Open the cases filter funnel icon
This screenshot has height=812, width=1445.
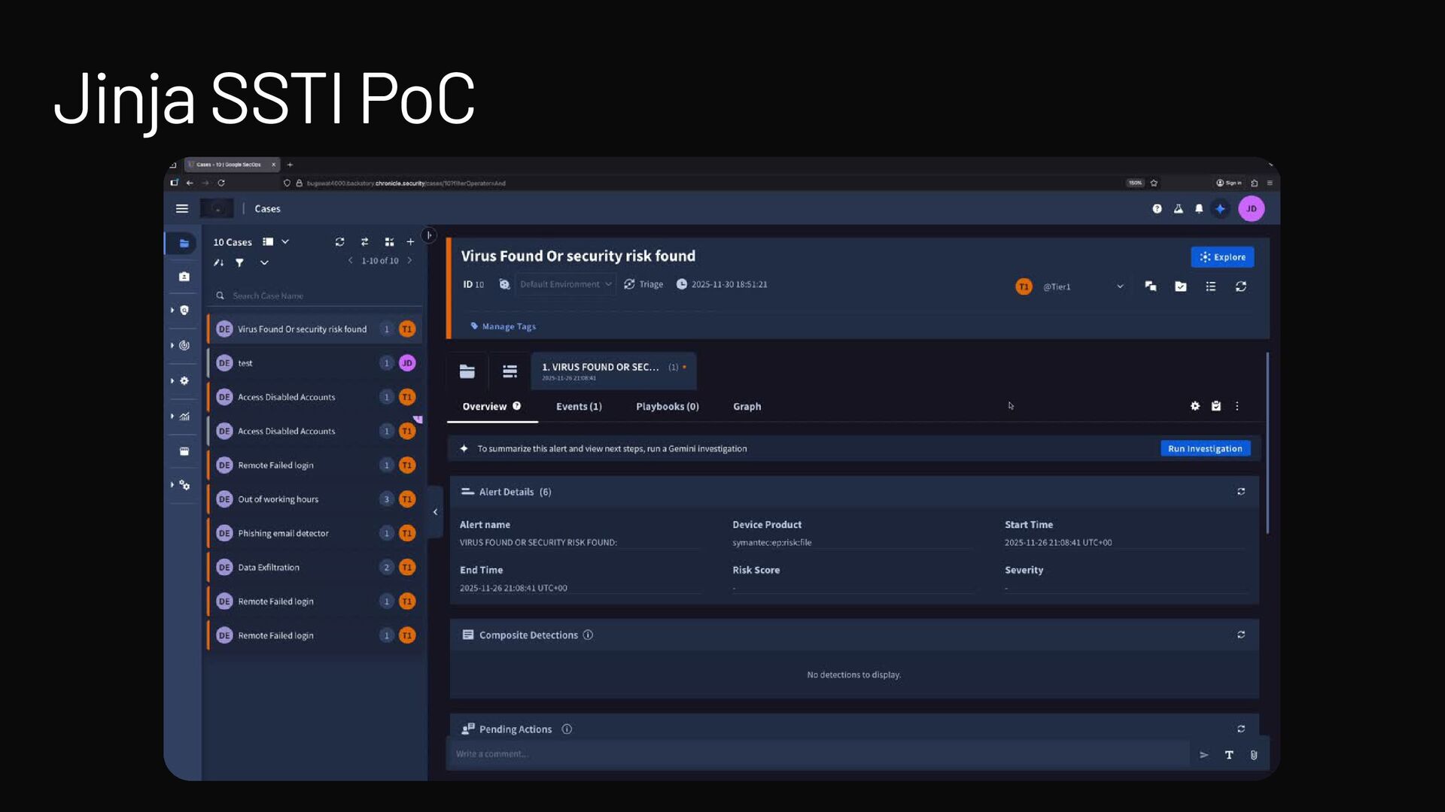pos(239,262)
